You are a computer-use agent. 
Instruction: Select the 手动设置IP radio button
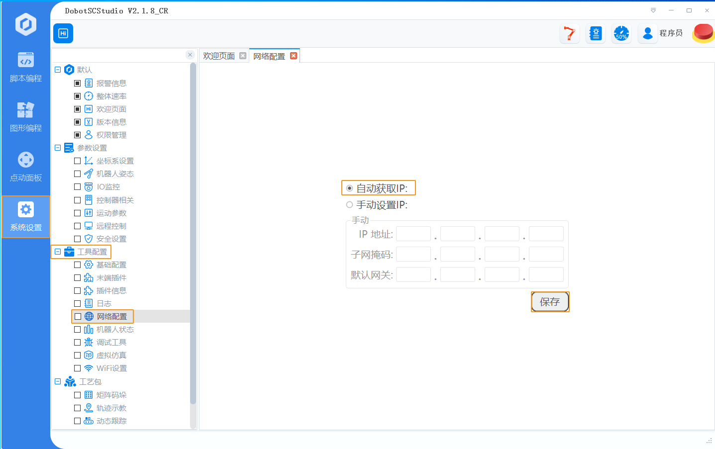[x=349, y=205]
